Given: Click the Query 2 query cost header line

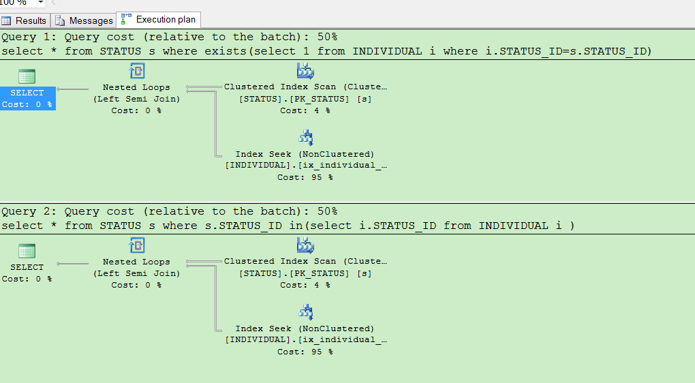Looking at the screenshot, I should point(169,211).
